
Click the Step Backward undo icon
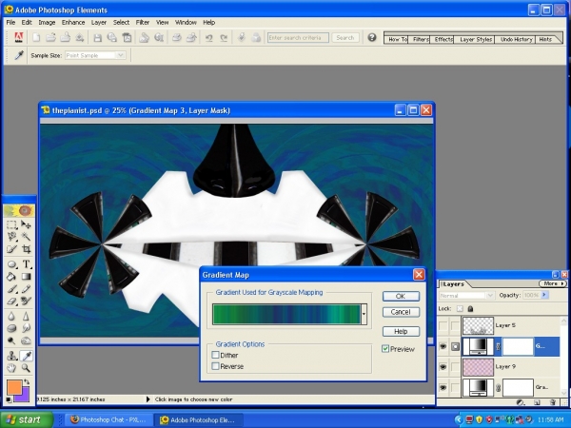coord(208,37)
